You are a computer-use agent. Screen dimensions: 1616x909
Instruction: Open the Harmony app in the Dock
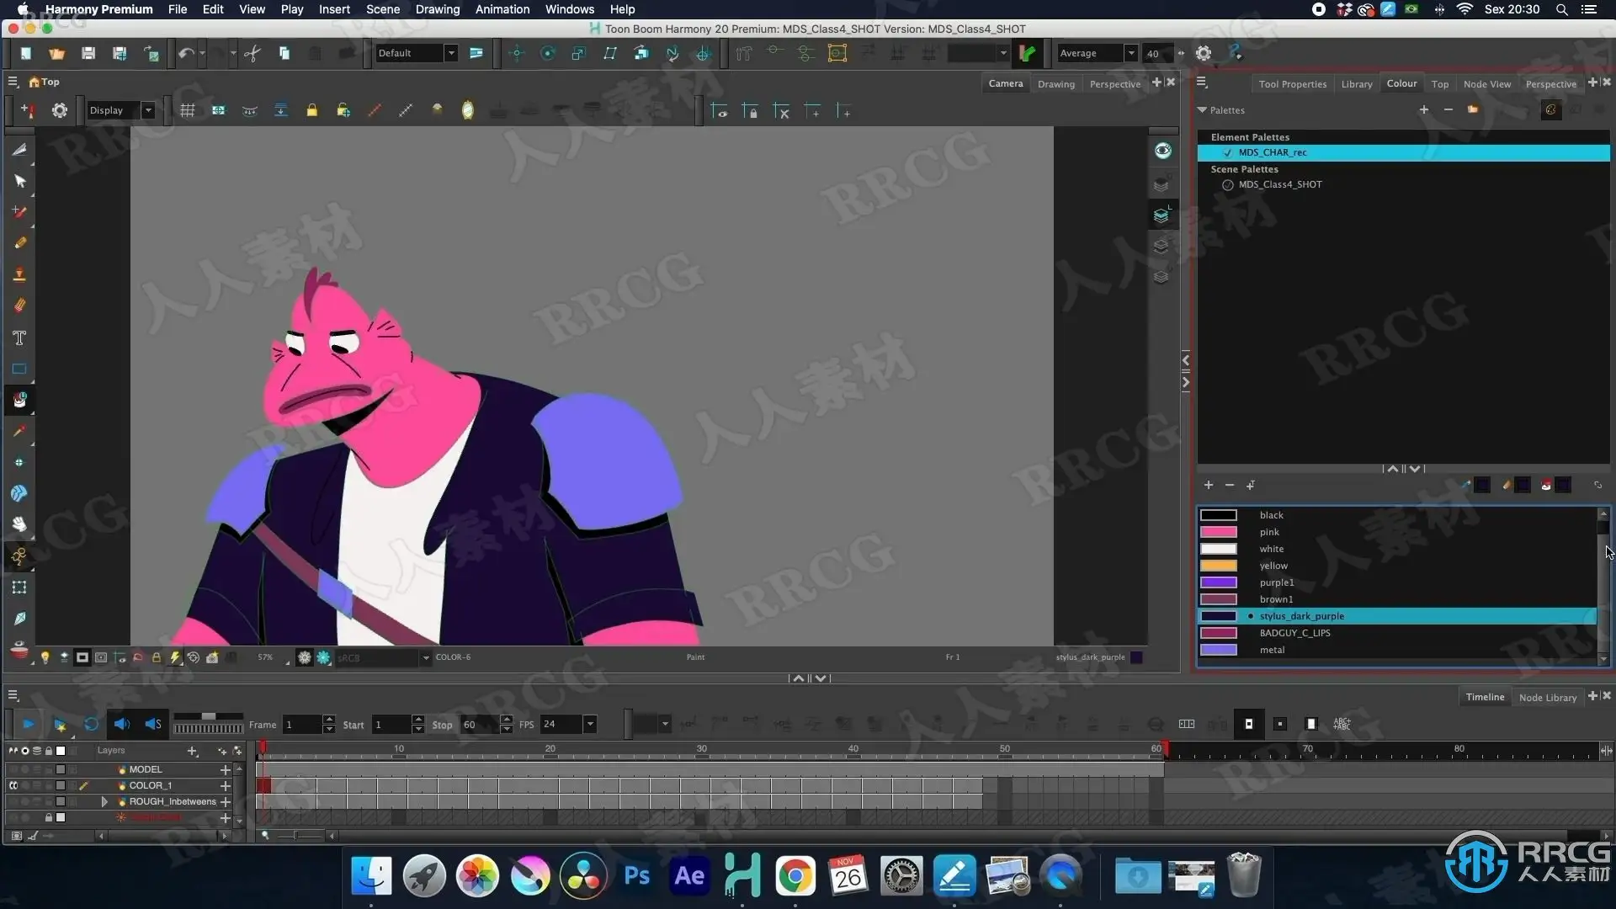(x=742, y=875)
